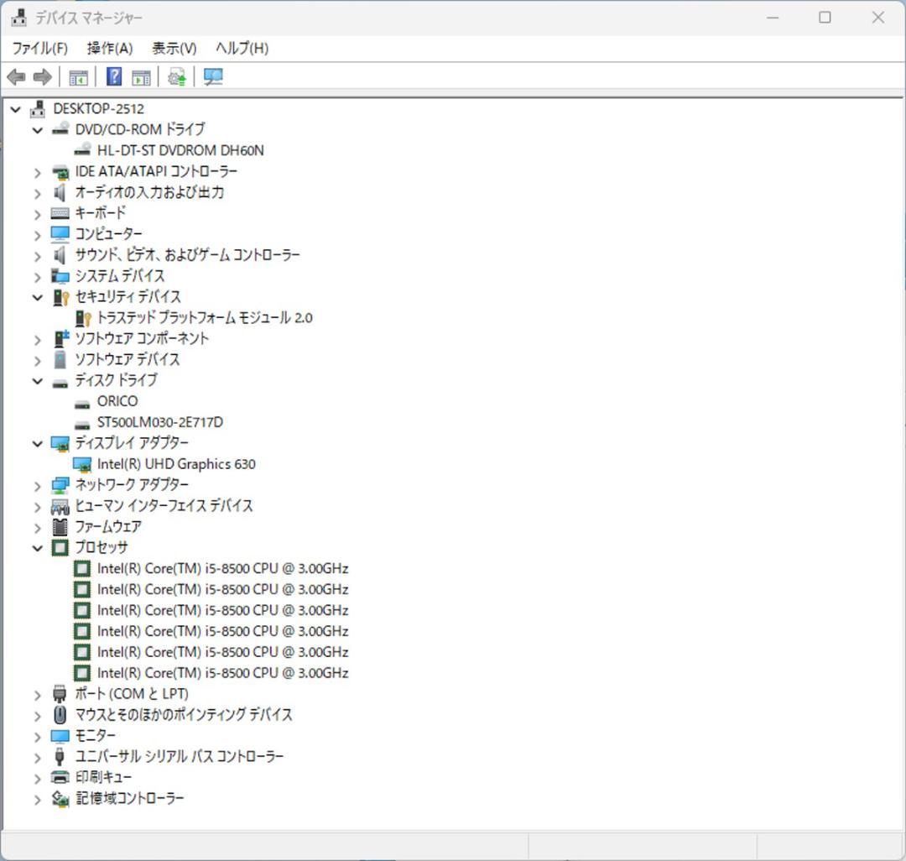The image size is (906, 861).
Task: Select the HL-DT-ST DVDROM DH60N drive icon
Action: (82, 149)
